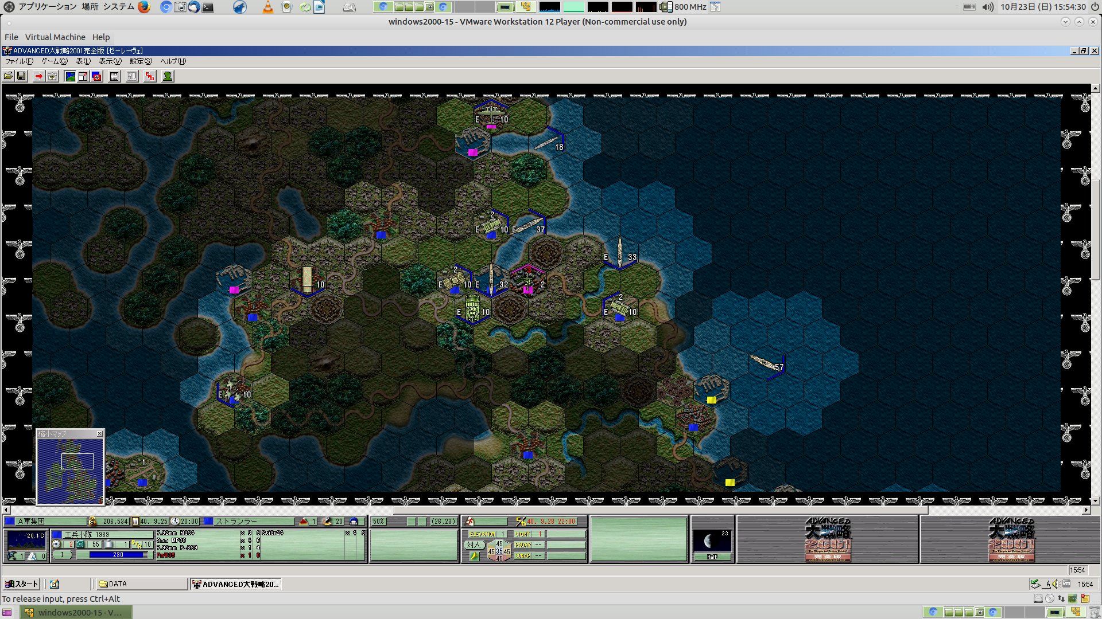The image size is (1102, 619).
Task: Open the 場所 menu in the top panel
Action: click(90, 7)
